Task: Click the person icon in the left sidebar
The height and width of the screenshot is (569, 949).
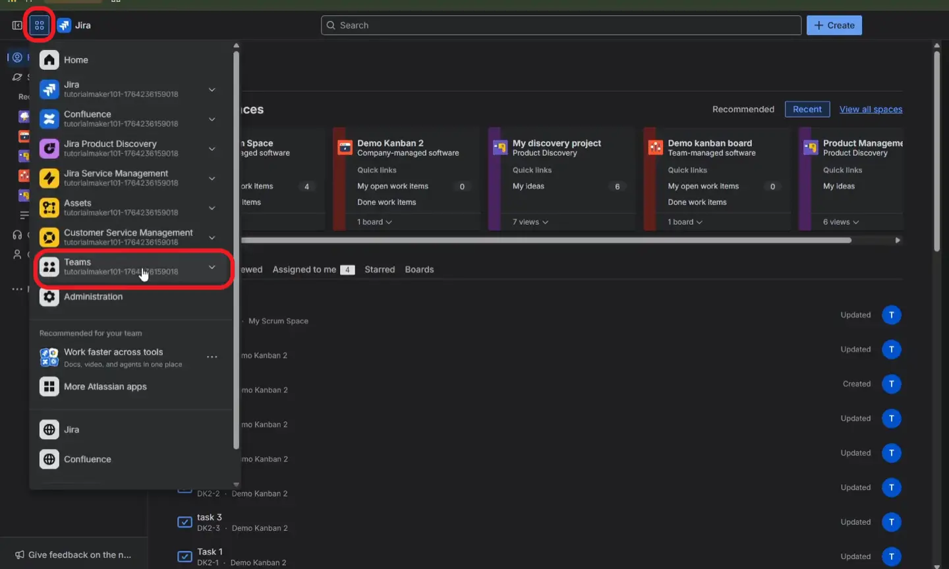Action: pyautogui.click(x=17, y=254)
